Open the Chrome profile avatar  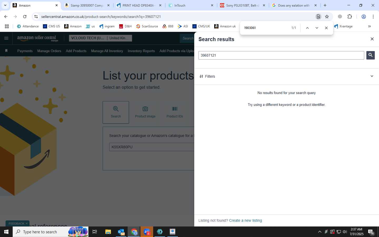[364, 17]
